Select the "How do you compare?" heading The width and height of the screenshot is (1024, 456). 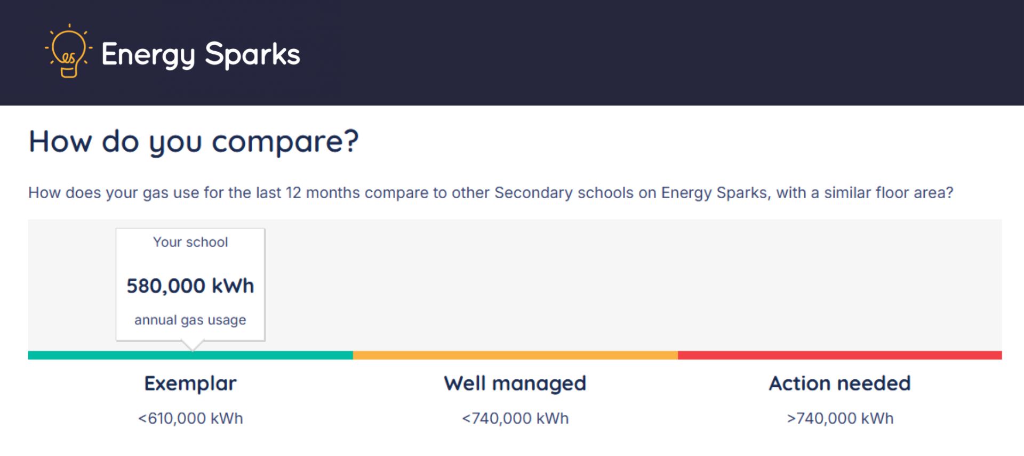click(x=194, y=142)
